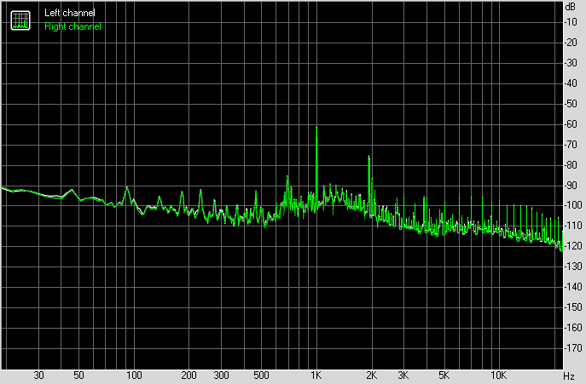Select the green Right channel legend label
The width and height of the screenshot is (586, 384).
coord(73,26)
